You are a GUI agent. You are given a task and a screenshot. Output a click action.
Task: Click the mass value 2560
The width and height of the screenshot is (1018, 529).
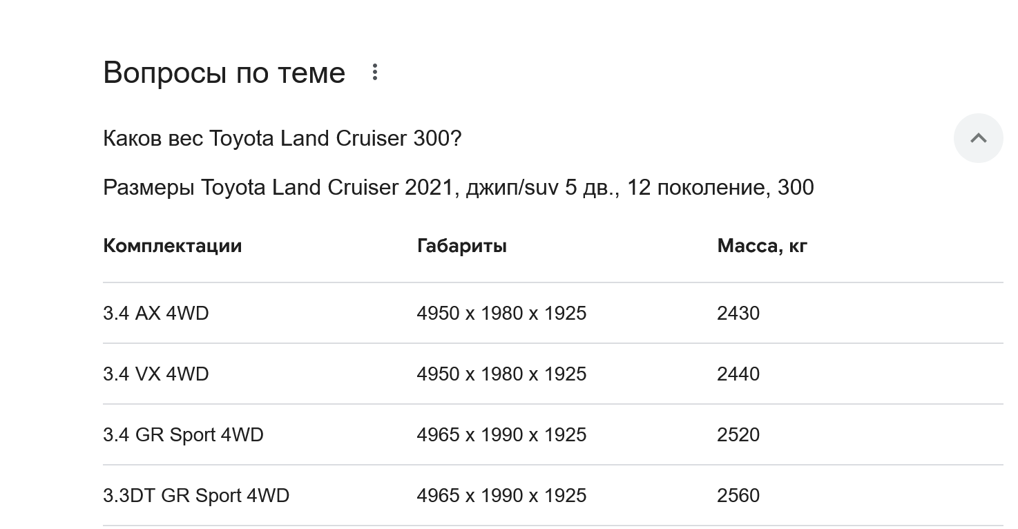click(738, 495)
